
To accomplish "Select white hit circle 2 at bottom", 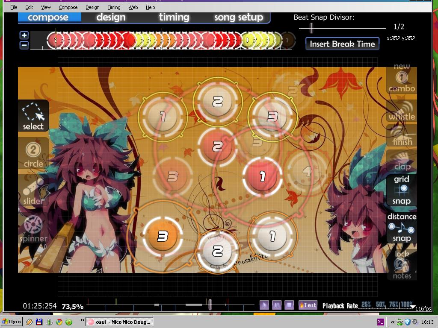I will coord(217,251).
